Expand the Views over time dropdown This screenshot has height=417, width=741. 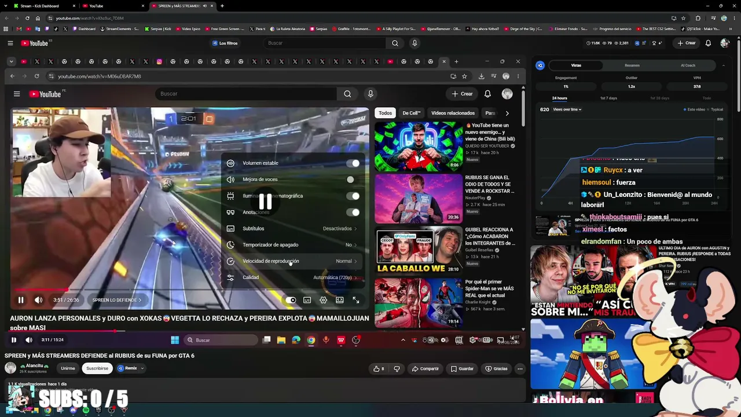point(567,109)
